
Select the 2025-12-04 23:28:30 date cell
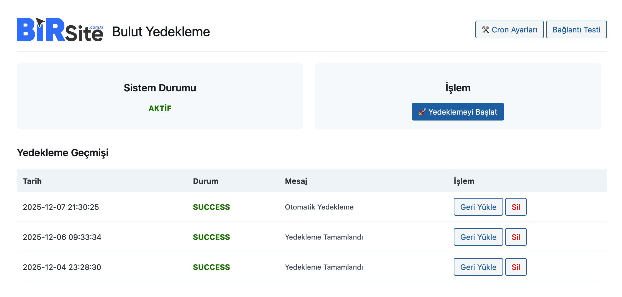(x=62, y=267)
